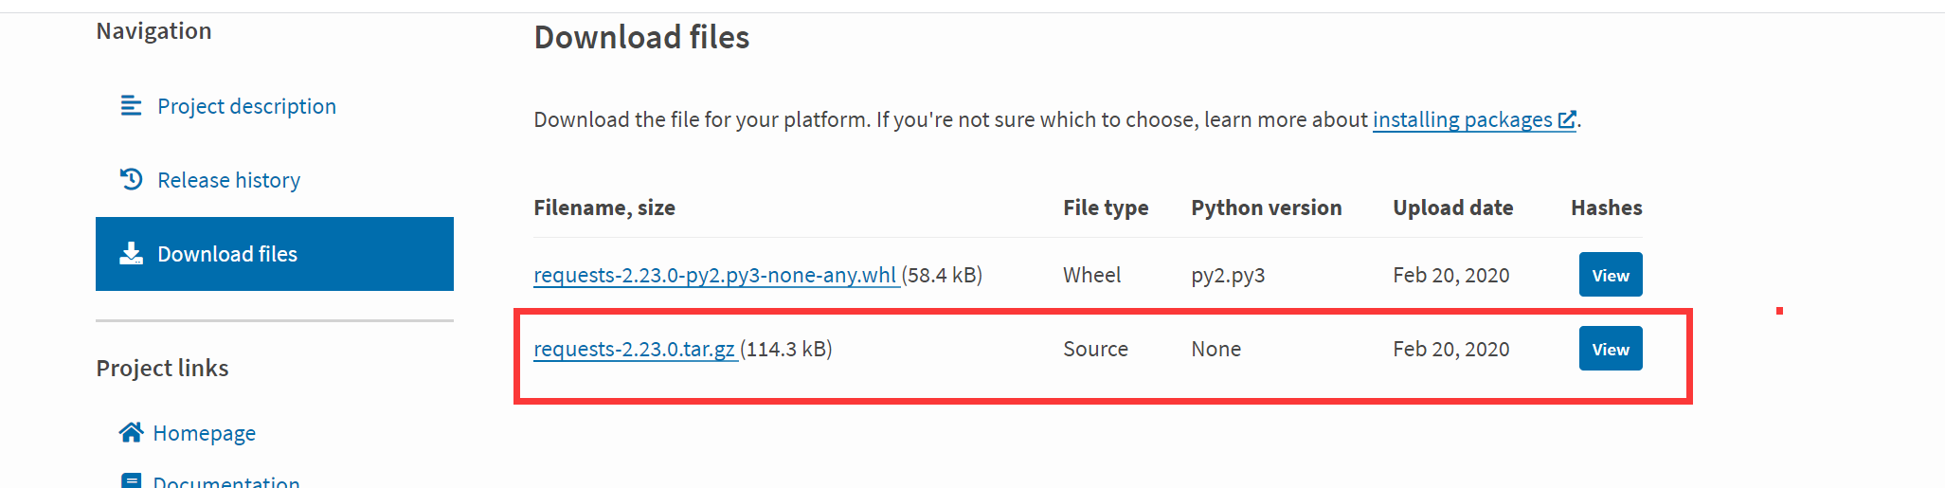View hashes for the wheel file
Viewport: 1945px width, 488px height.
(1611, 275)
